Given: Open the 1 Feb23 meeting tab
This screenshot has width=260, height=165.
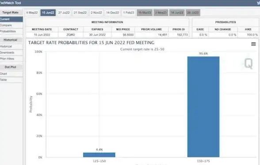Looking at the screenshot, I should [129, 13].
